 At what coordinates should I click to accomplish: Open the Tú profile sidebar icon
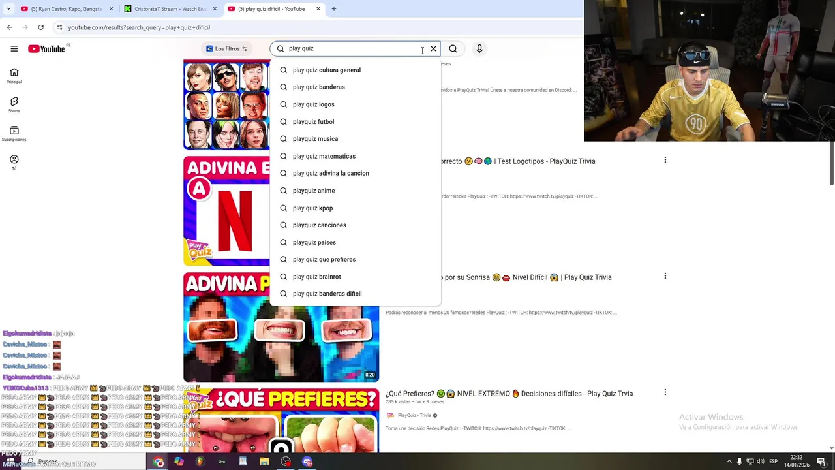(x=14, y=163)
